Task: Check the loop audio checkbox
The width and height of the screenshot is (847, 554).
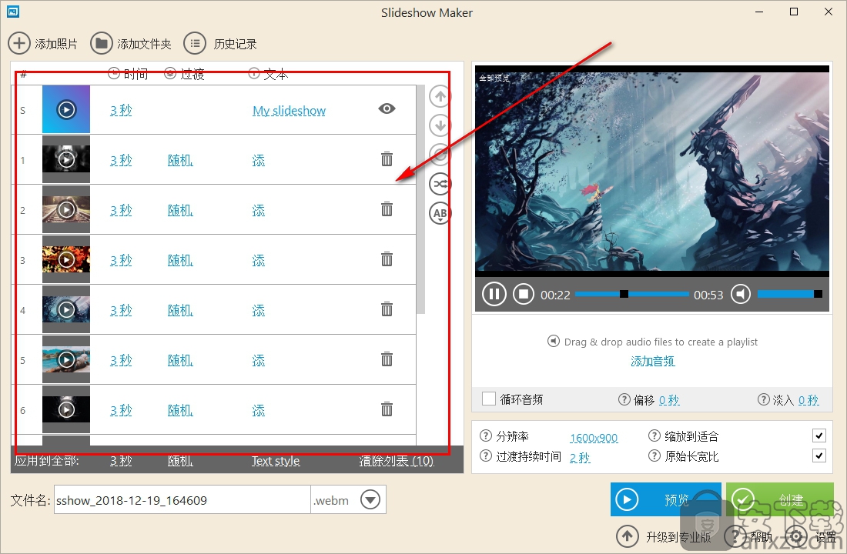Action: tap(489, 399)
